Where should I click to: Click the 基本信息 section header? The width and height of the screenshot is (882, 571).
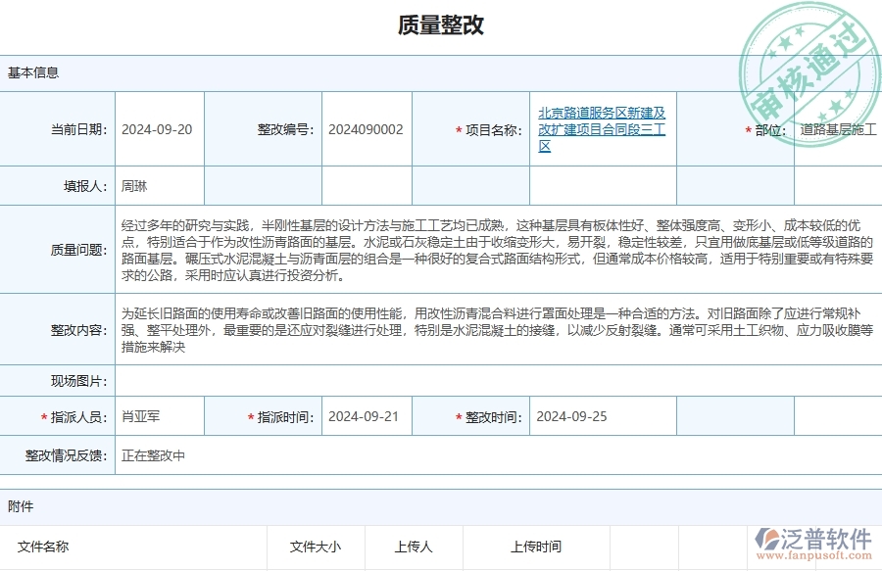[34, 71]
